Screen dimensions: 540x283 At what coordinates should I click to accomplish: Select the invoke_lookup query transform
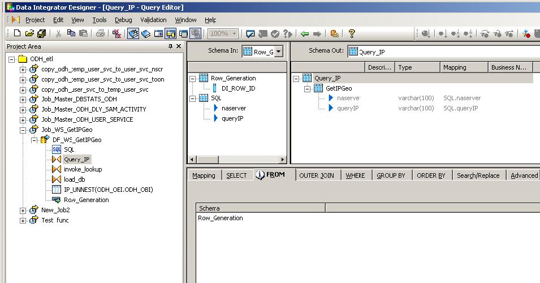tap(83, 169)
